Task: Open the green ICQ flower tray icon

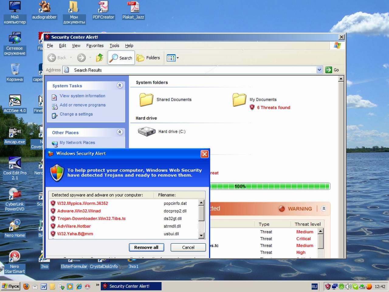Action: click(x=341, y=286)
